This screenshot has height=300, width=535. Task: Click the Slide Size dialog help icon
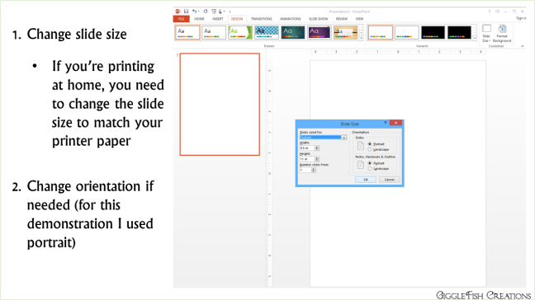[386, 123]
